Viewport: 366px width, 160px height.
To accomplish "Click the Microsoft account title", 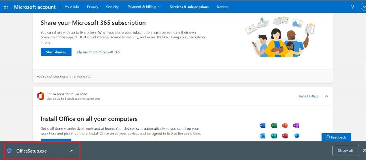I will click(x=35, y=7).
